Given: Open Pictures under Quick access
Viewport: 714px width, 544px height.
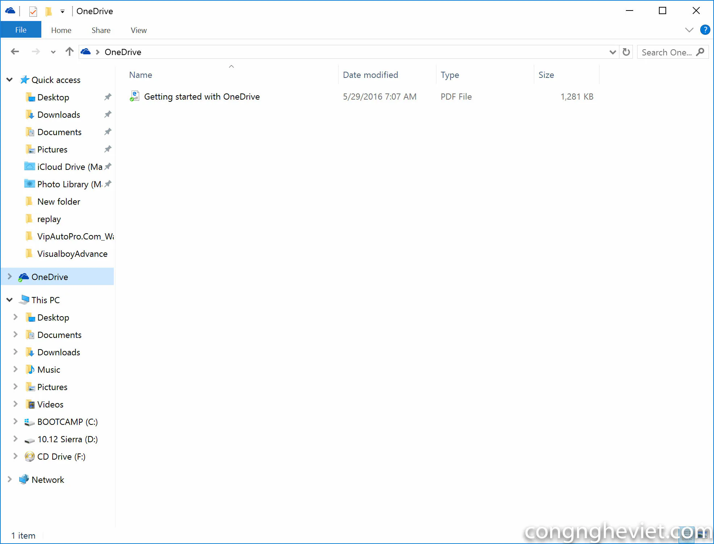Looking at the screenshot, I should pyautogui.click(x=52, y=150).
